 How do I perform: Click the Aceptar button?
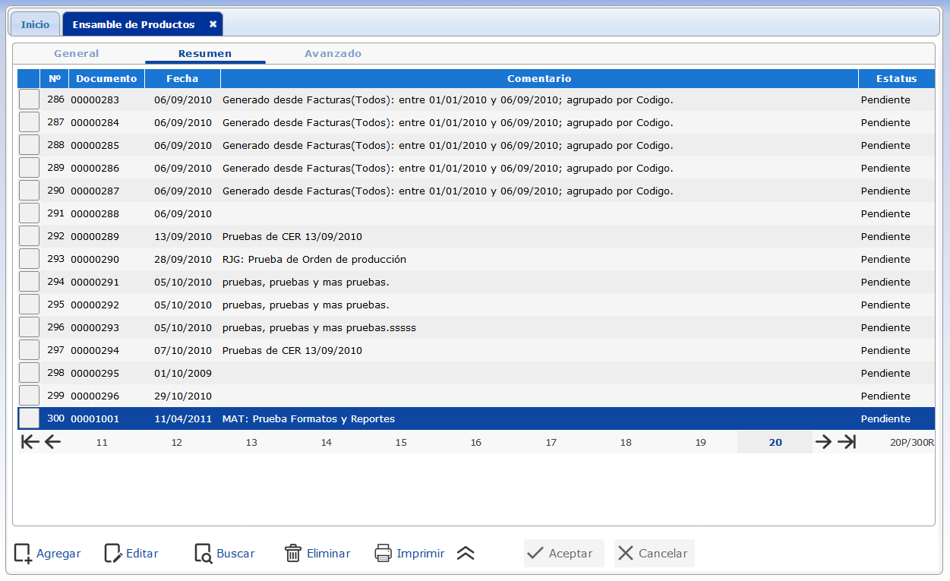(x=563, y=553)
